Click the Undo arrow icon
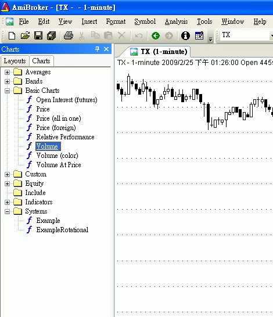Viewport: 273px width, 317px height. click(139, 36)
